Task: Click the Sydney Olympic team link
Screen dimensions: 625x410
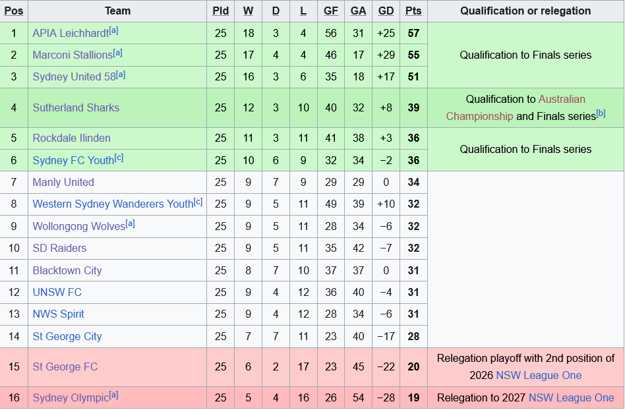Action: pyautogui.click(x=71, y=398)
